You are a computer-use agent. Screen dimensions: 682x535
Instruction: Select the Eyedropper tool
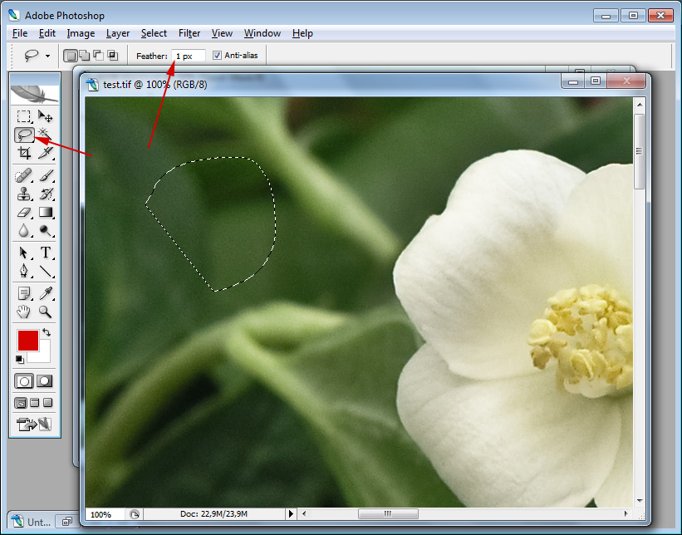[46, 293]
